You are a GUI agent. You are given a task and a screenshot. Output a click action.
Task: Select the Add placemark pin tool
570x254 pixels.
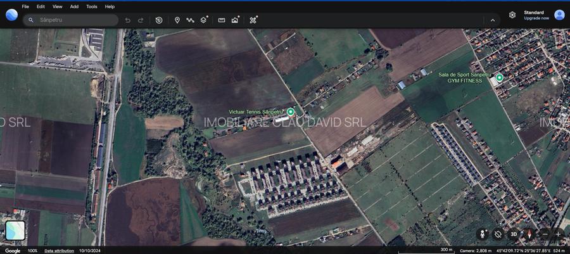(x=177, y=20)
